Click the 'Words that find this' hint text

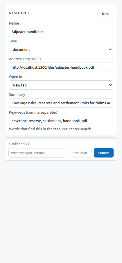pyautogui.click(x=51, y=129)
